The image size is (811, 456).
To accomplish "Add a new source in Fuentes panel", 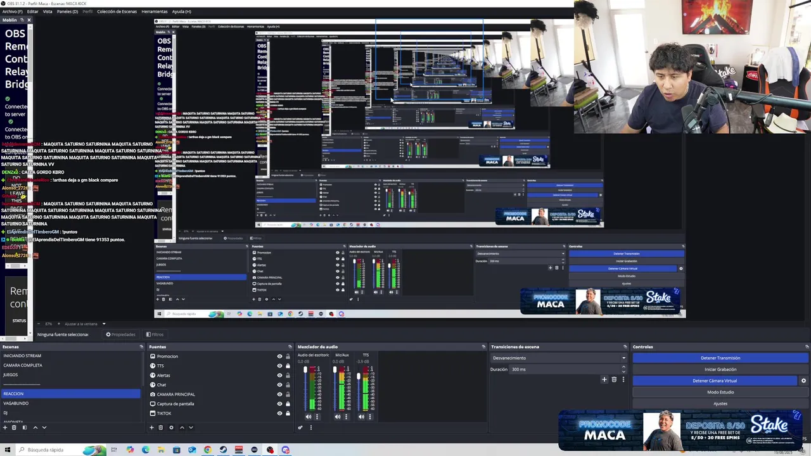I will click(151, 427).
